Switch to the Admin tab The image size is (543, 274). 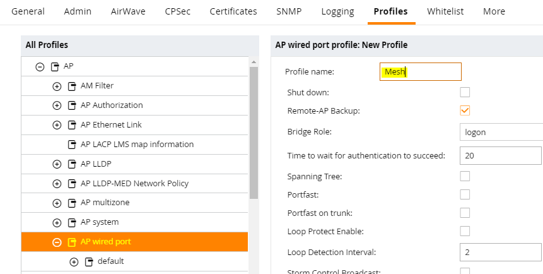(x=78, y=11)
